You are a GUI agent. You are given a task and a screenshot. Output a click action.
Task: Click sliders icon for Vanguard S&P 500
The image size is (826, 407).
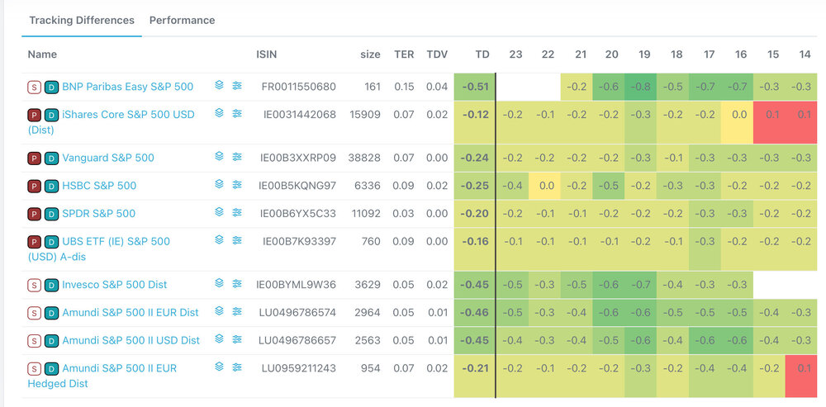(x=237, y=156)
